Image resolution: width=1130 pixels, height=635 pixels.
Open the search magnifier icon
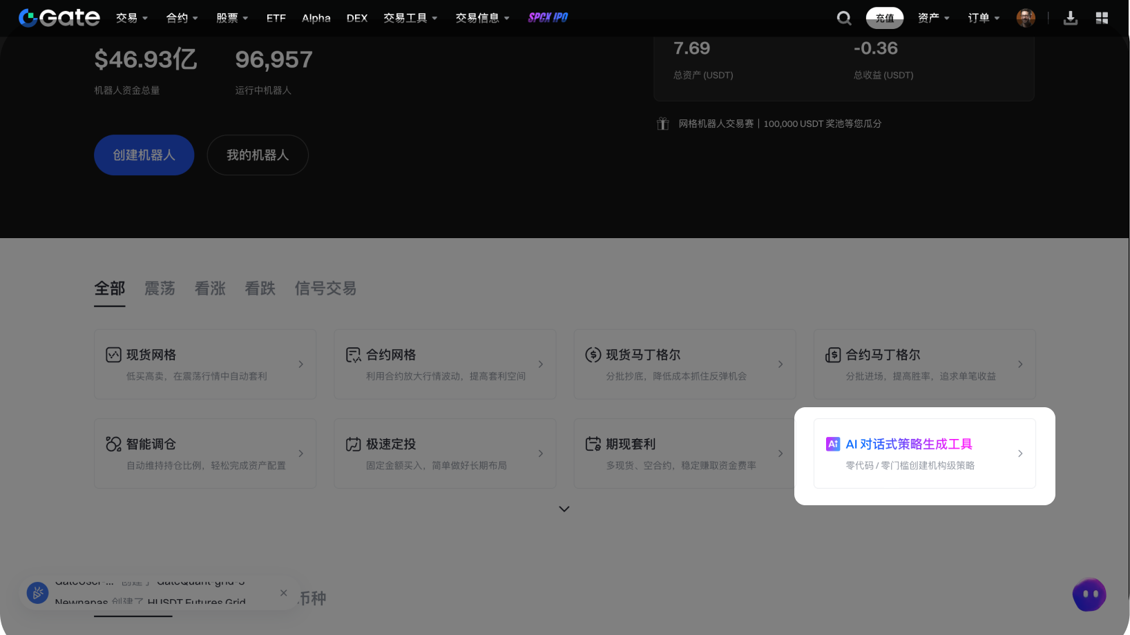tap(844, 18)
